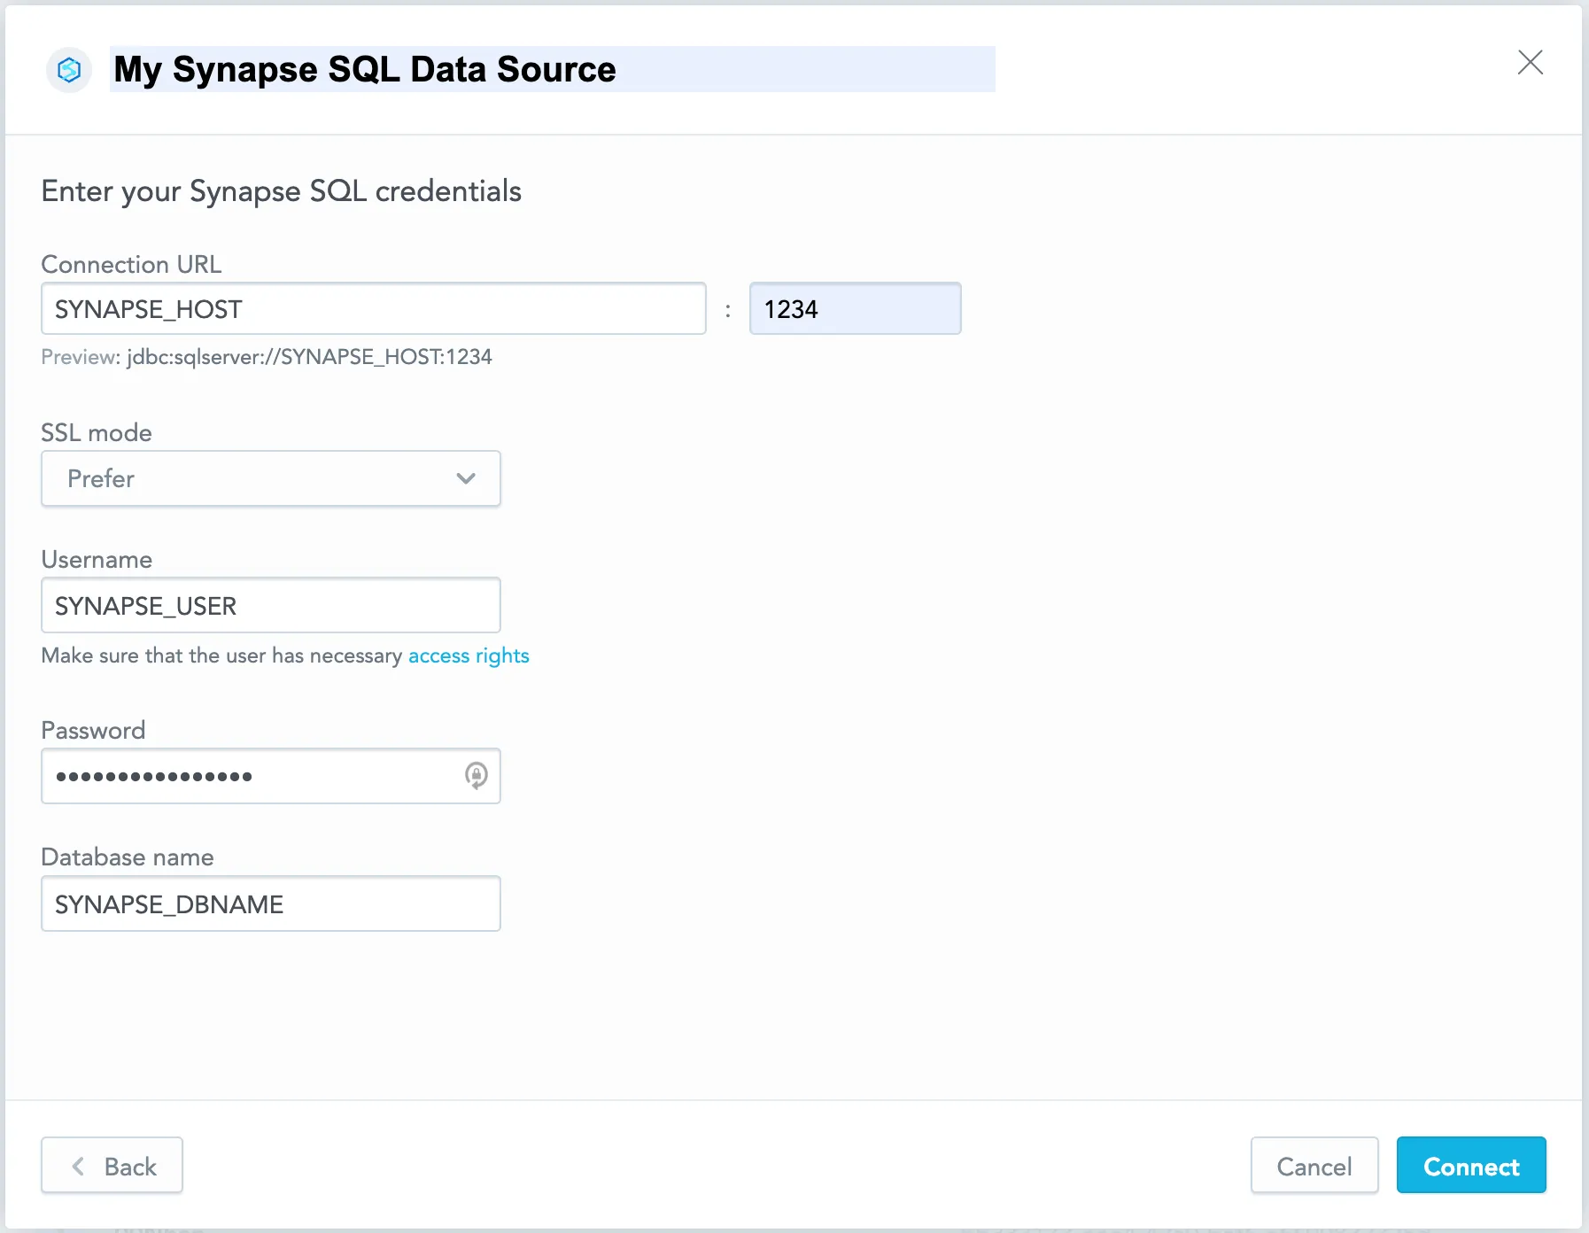Select the JDBC connection preview text
Image resolution: width=1589 pixels, height=1233 pixels.
pos(266,357)
